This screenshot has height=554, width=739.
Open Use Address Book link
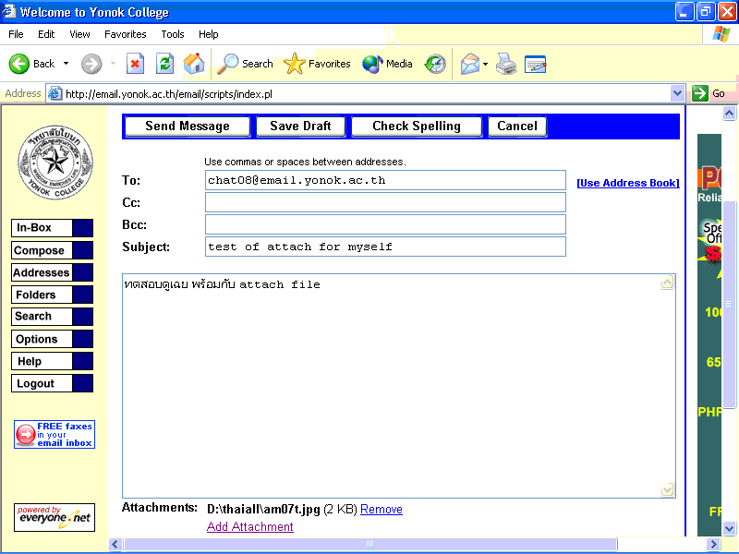(x=627, y=183)
